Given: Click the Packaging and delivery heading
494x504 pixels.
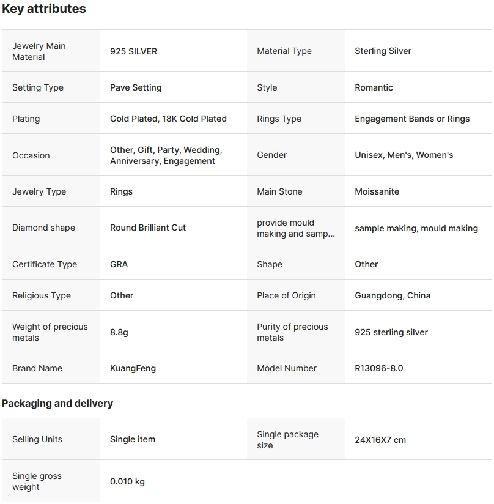Looking at the screenshot, I should 57,404.
